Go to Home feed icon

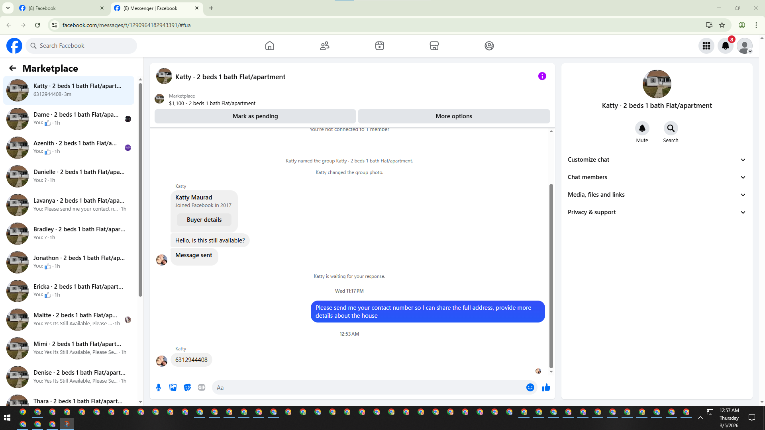point(270,46)
